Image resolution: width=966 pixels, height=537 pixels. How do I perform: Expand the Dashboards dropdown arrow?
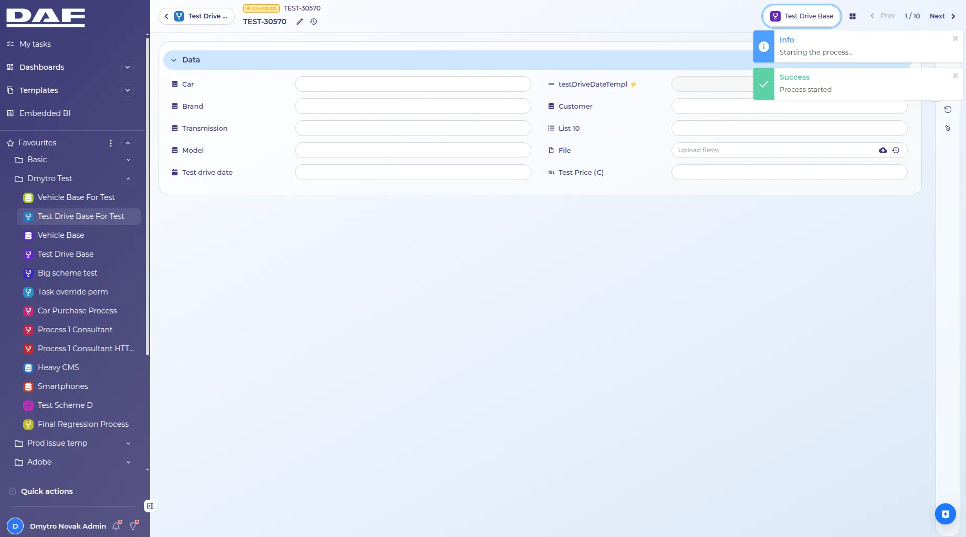(128, 67)
